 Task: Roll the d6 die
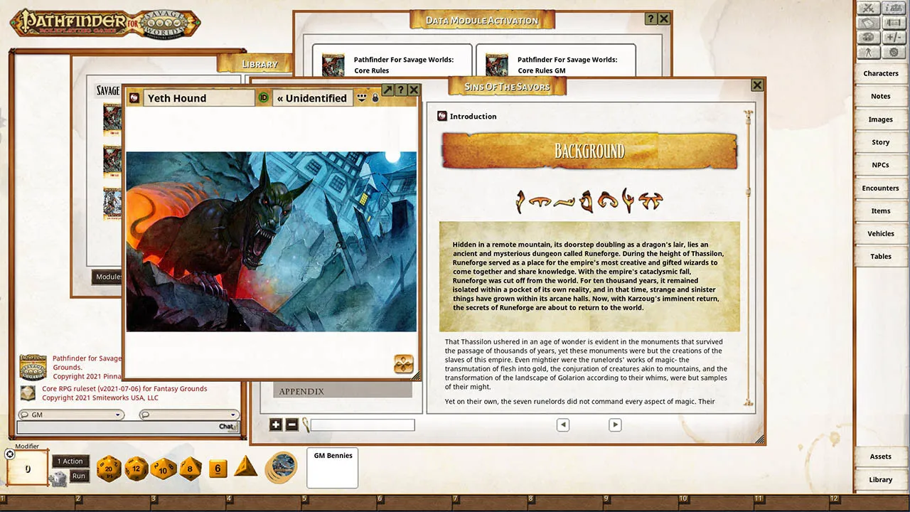tap(218, 469)
